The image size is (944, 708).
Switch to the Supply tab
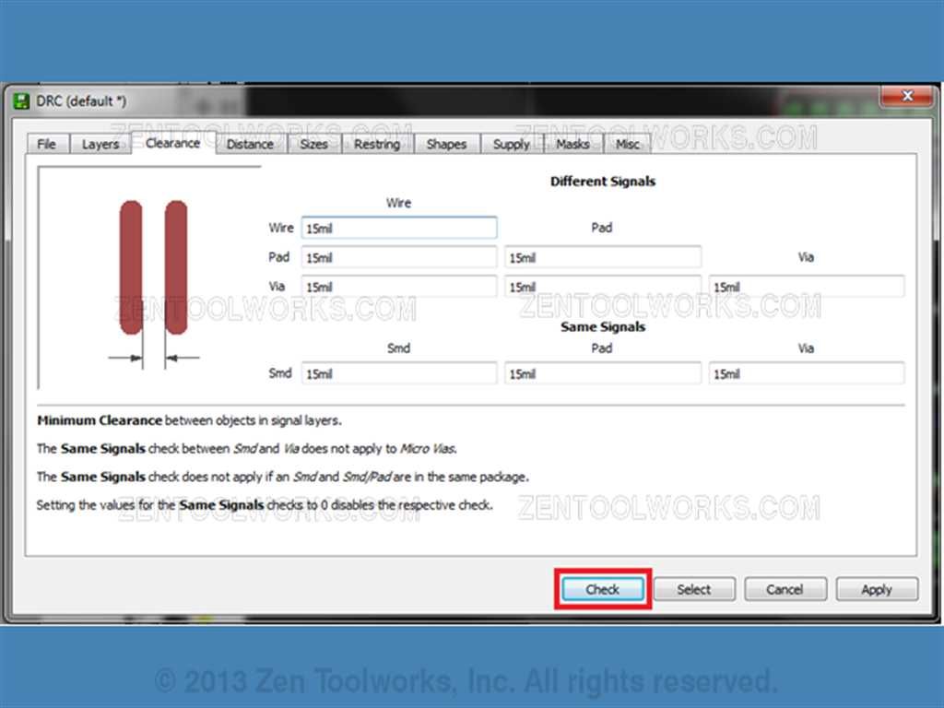click(x=511, y=145)
